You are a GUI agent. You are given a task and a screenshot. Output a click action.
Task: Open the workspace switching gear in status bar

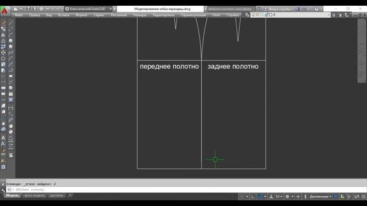click(287, 197)
